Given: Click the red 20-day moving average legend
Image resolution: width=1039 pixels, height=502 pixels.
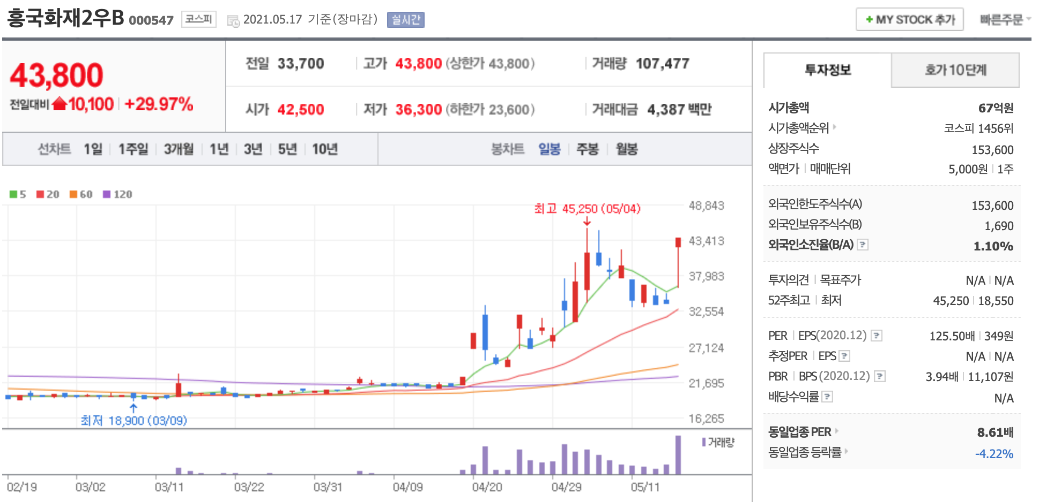Looking at the screenshot, I should click(x=48, y=194).
